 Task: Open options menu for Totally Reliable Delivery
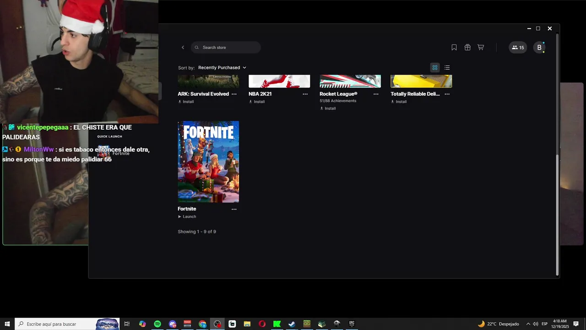coord(447,94)
